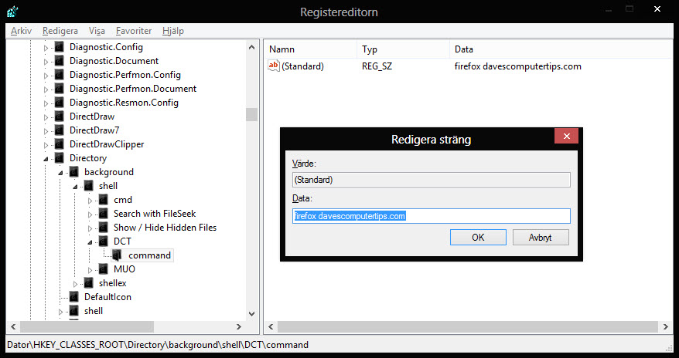Screen dimensions: 679x358
Task: Click the tree pane vertical scrollbar thumb
Action: [x=251, y=114]
